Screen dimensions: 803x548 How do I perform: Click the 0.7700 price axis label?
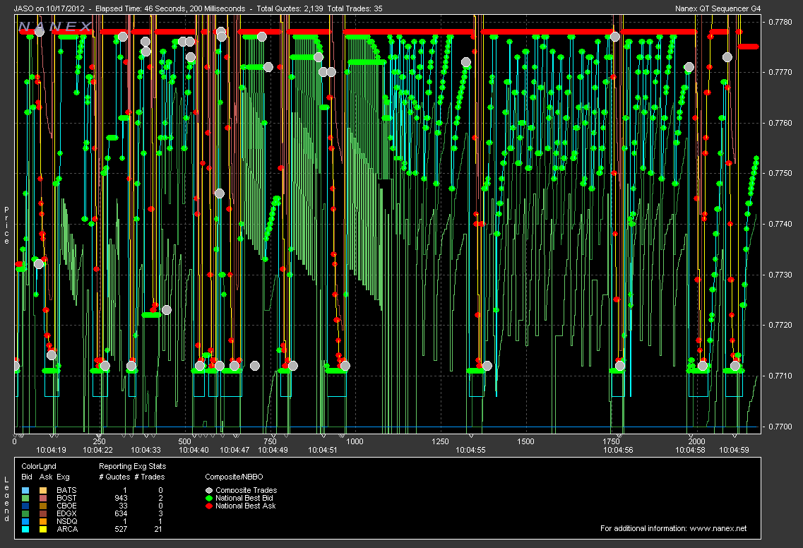780,427
